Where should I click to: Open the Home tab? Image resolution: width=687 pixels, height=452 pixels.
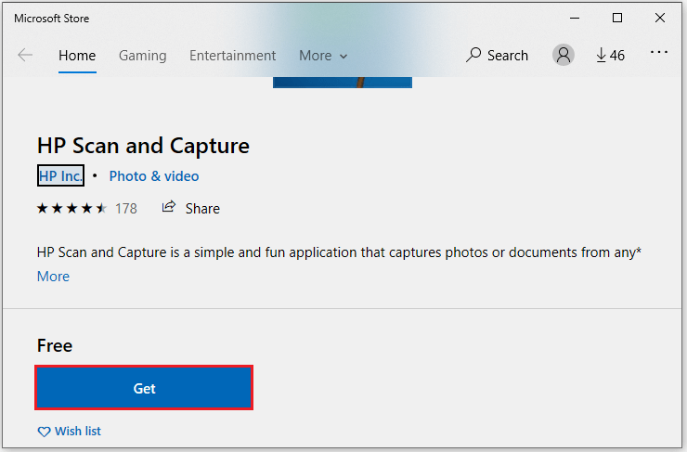[77, 56]
